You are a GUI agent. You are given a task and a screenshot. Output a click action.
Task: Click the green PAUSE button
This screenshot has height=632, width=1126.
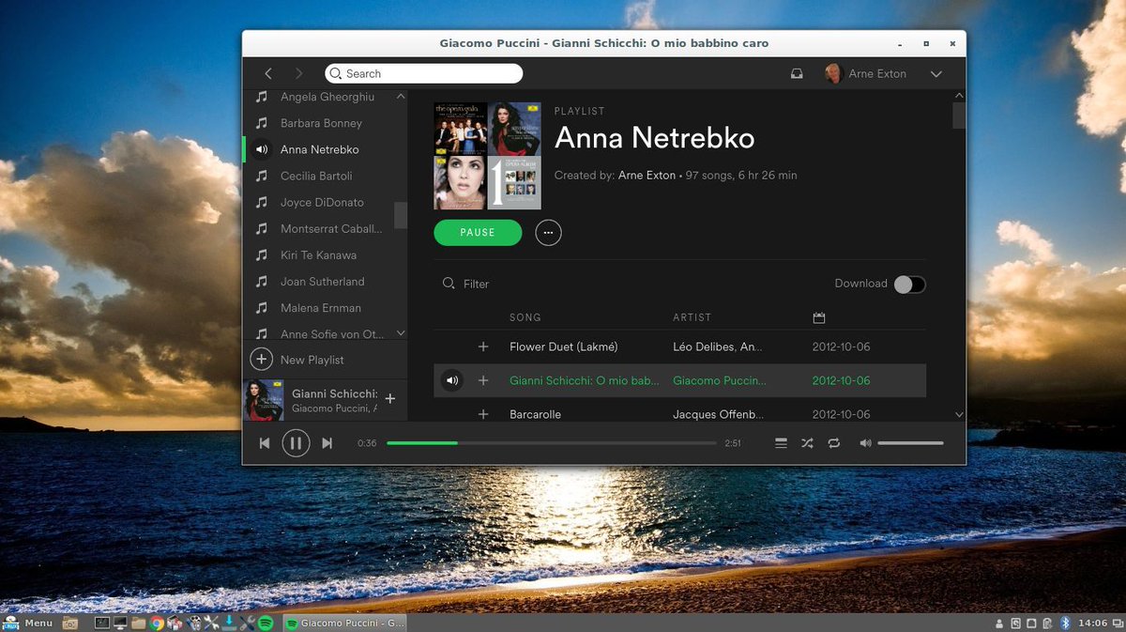(x=478, y=232)
